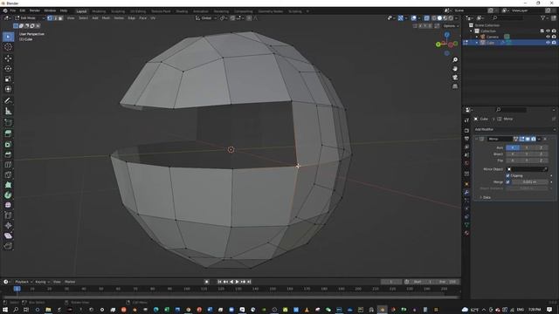Toggle the Mirror Axis X button
This screenshot has height=314, width=559.
[513, 147]
